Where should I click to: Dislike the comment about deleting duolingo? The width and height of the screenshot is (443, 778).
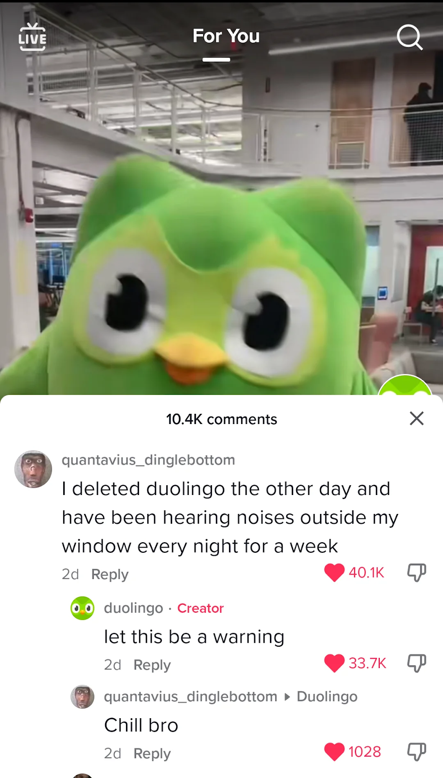tap(417, 572)
